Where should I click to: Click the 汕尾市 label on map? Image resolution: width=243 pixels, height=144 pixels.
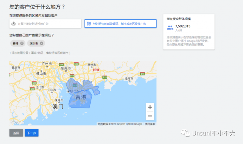(129, 78)
